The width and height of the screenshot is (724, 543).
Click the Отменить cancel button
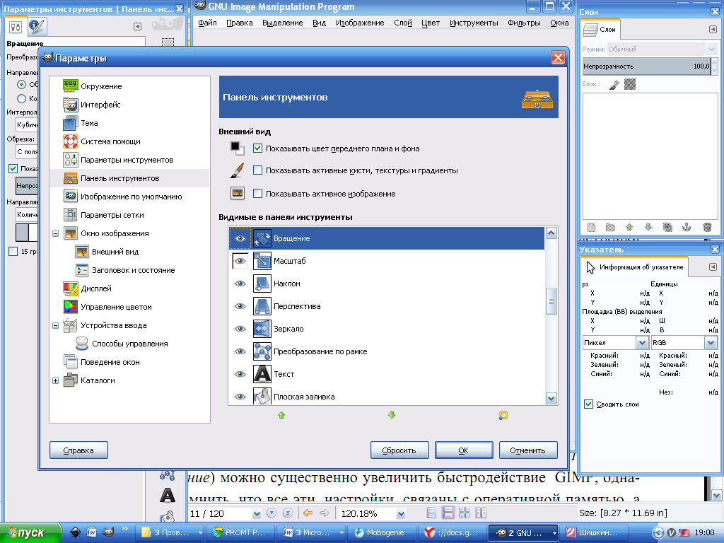tap(527, 450)
